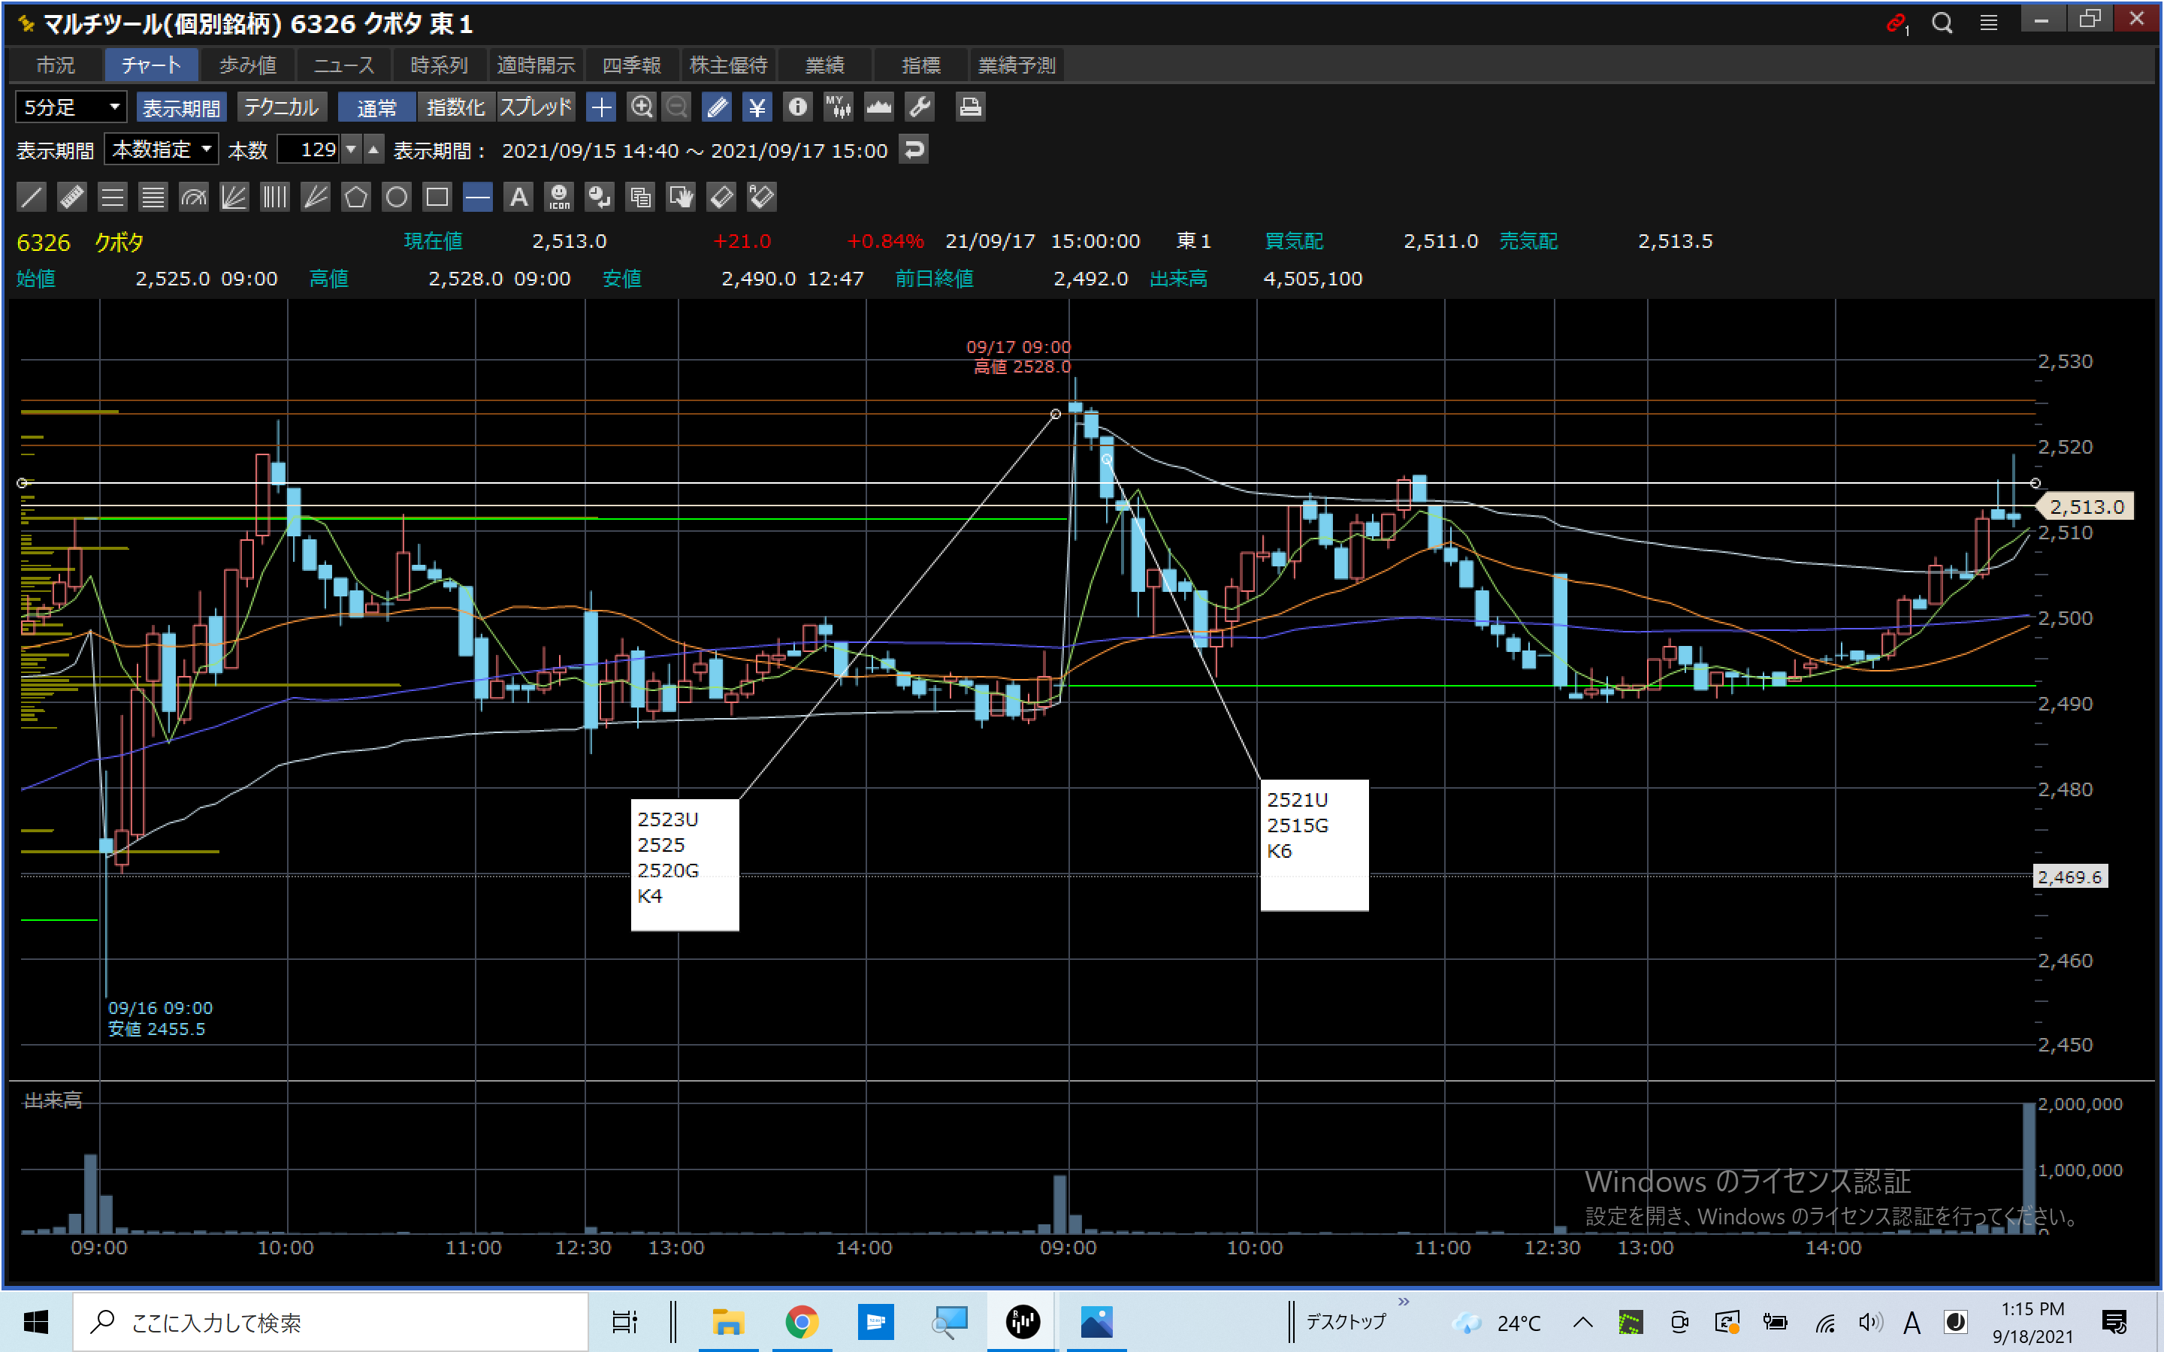The height and width of the screenshot is (1352, 2164).
Task: Open chart settings wrench icon
Action: pos(919,107)
